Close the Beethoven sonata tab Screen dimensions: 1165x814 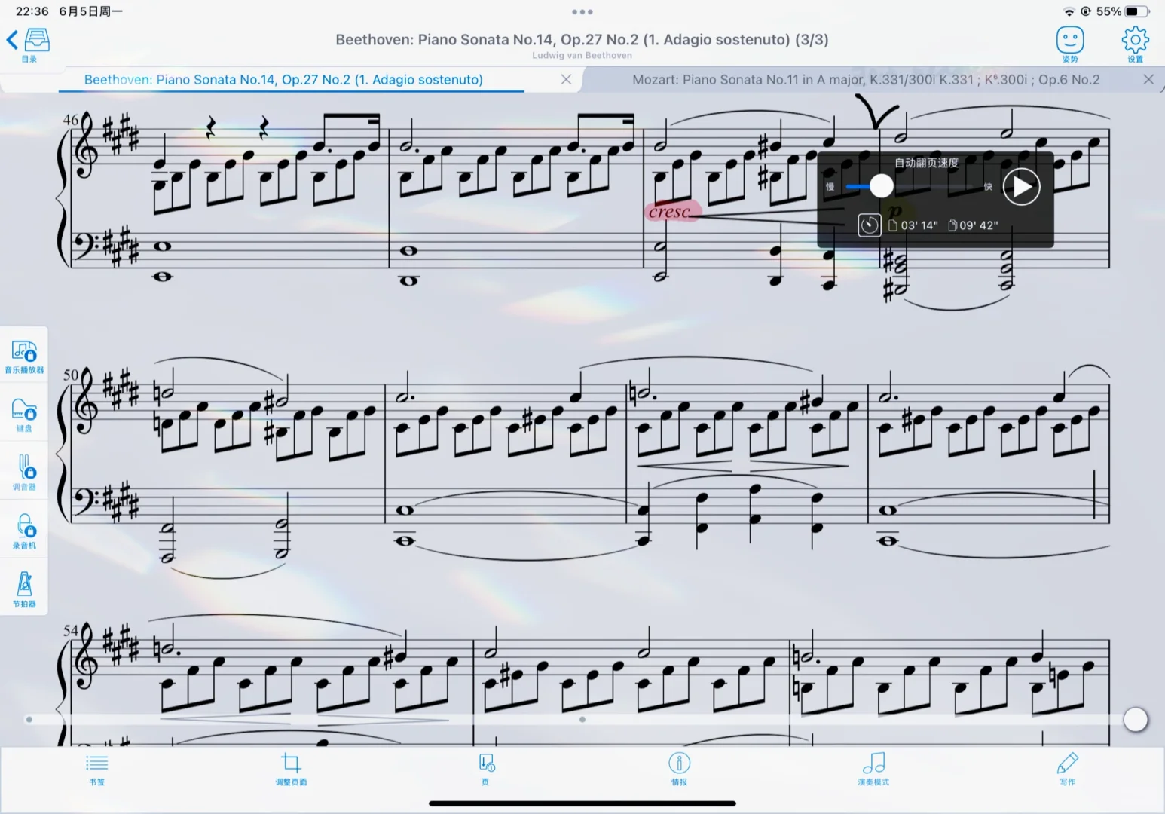click(567, 80)
